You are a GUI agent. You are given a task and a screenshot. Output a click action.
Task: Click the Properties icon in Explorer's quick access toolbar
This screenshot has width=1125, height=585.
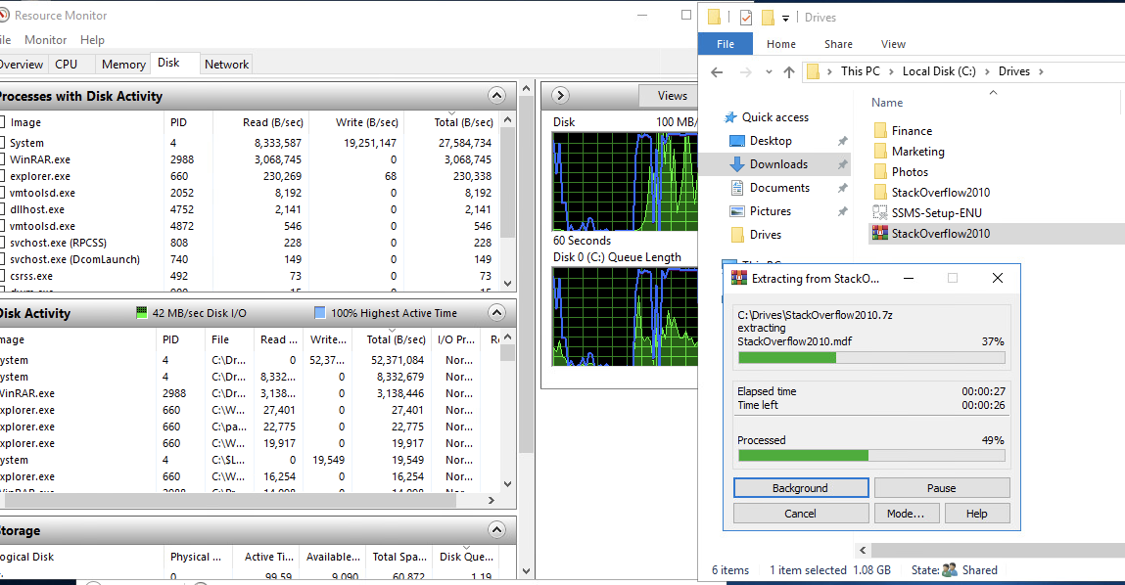pyautogui.click(x=746, y=18)
